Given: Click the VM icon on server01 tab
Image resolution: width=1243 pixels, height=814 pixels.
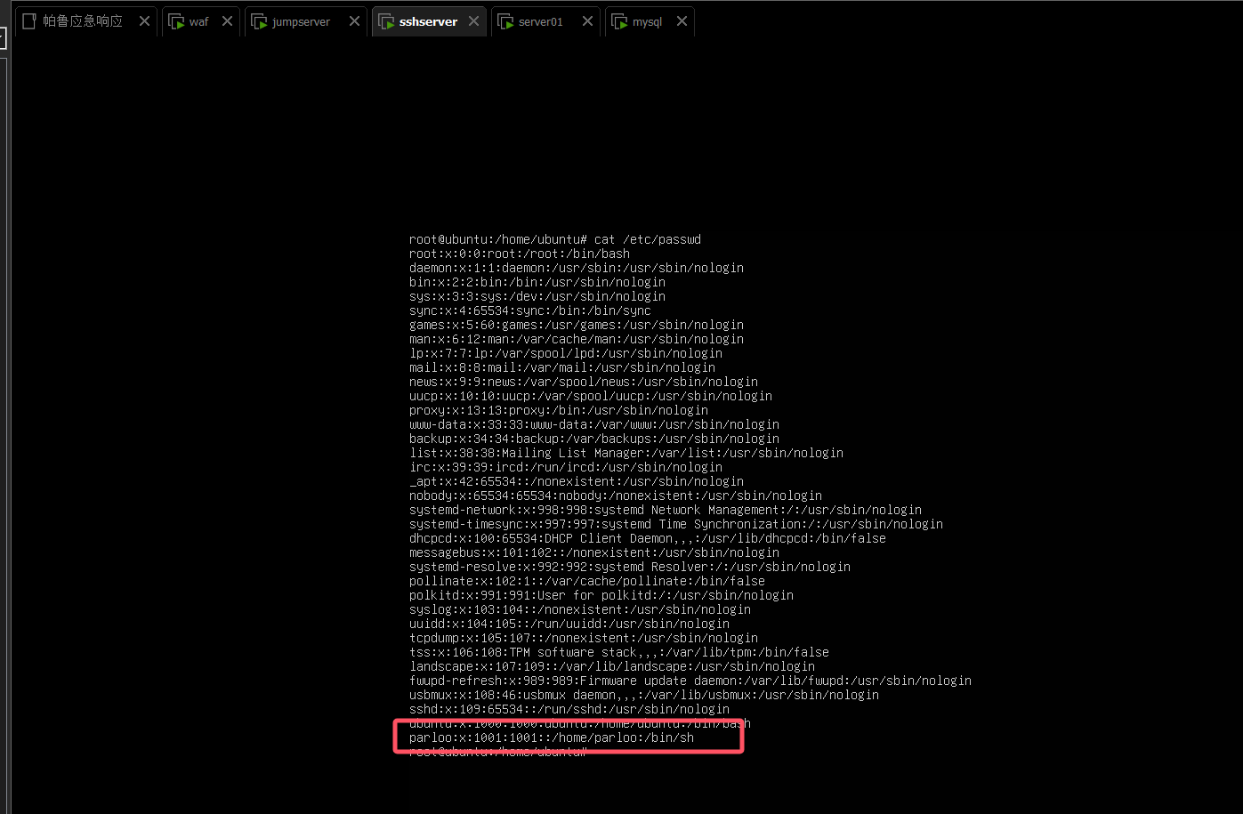Looking at the screenshot, I should tap(505, 21).
